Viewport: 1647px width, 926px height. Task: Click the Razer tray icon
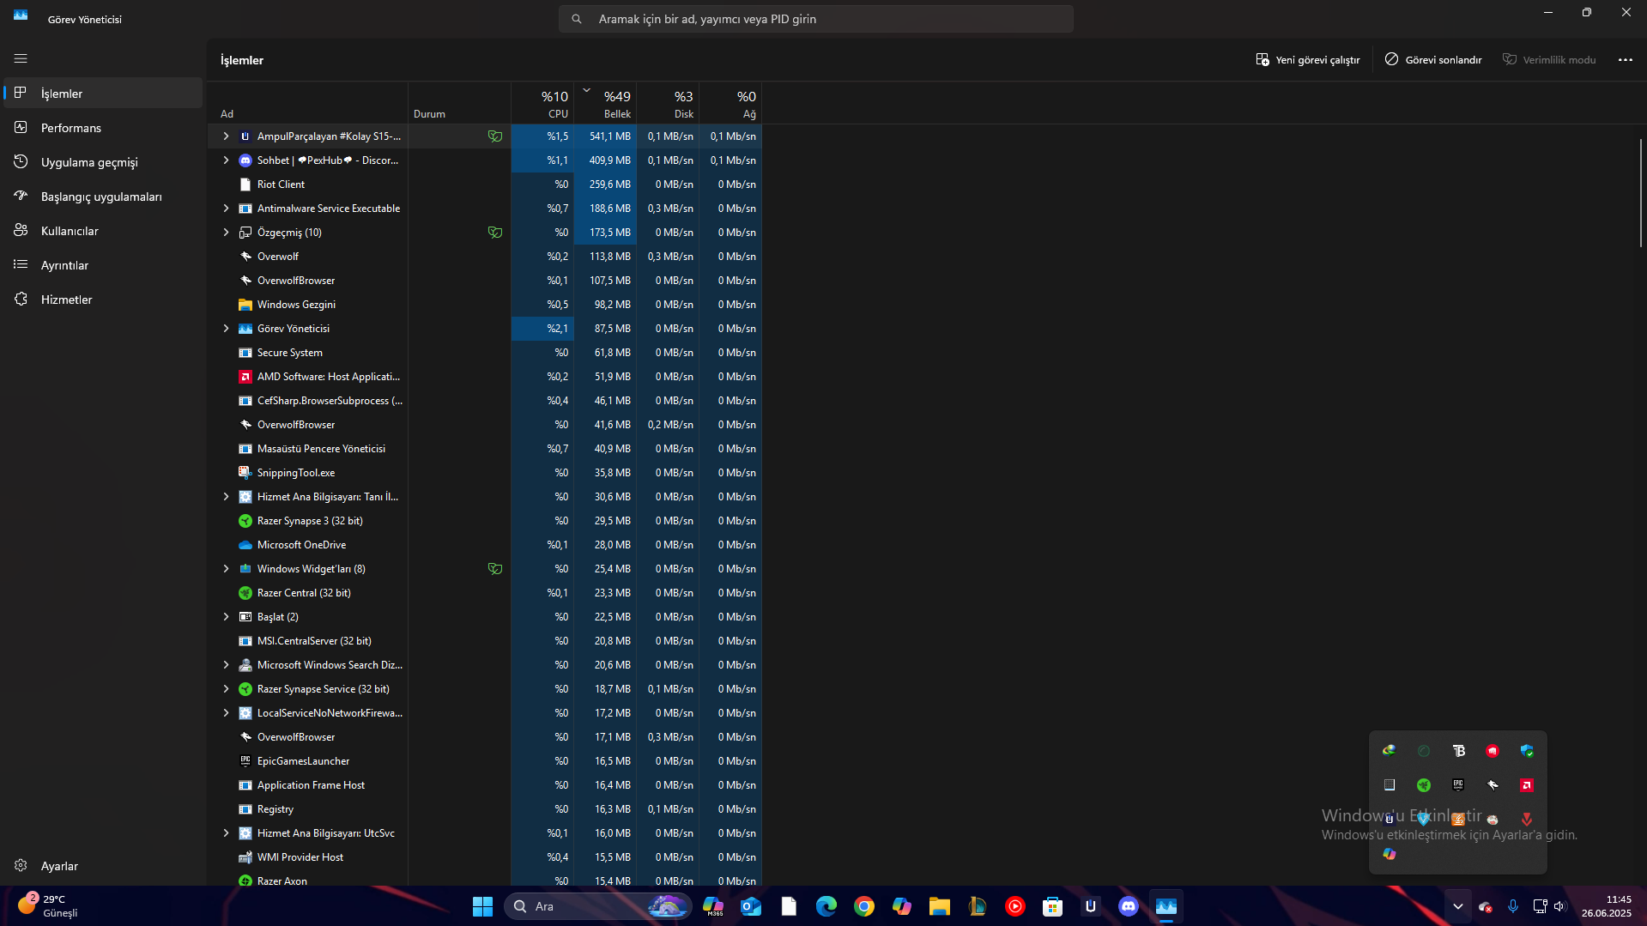[x=1424, y=785]
